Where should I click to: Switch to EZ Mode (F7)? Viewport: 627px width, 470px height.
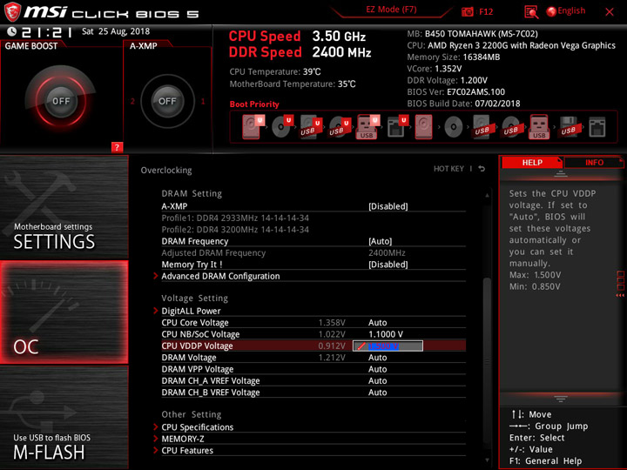(x=391, y=10)
